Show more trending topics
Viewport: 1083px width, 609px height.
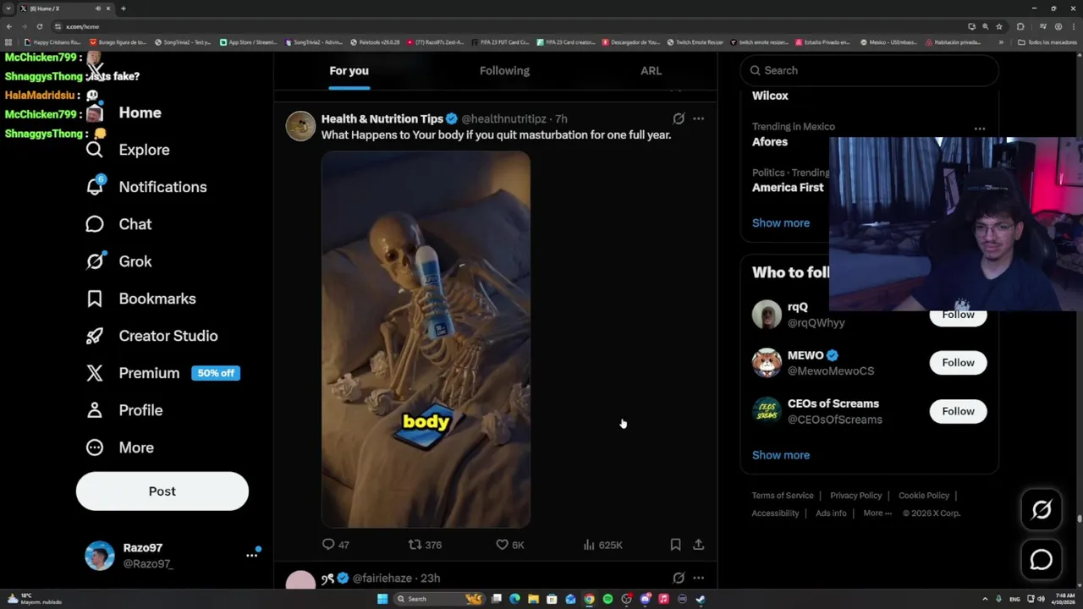click(x=781, y=223)
